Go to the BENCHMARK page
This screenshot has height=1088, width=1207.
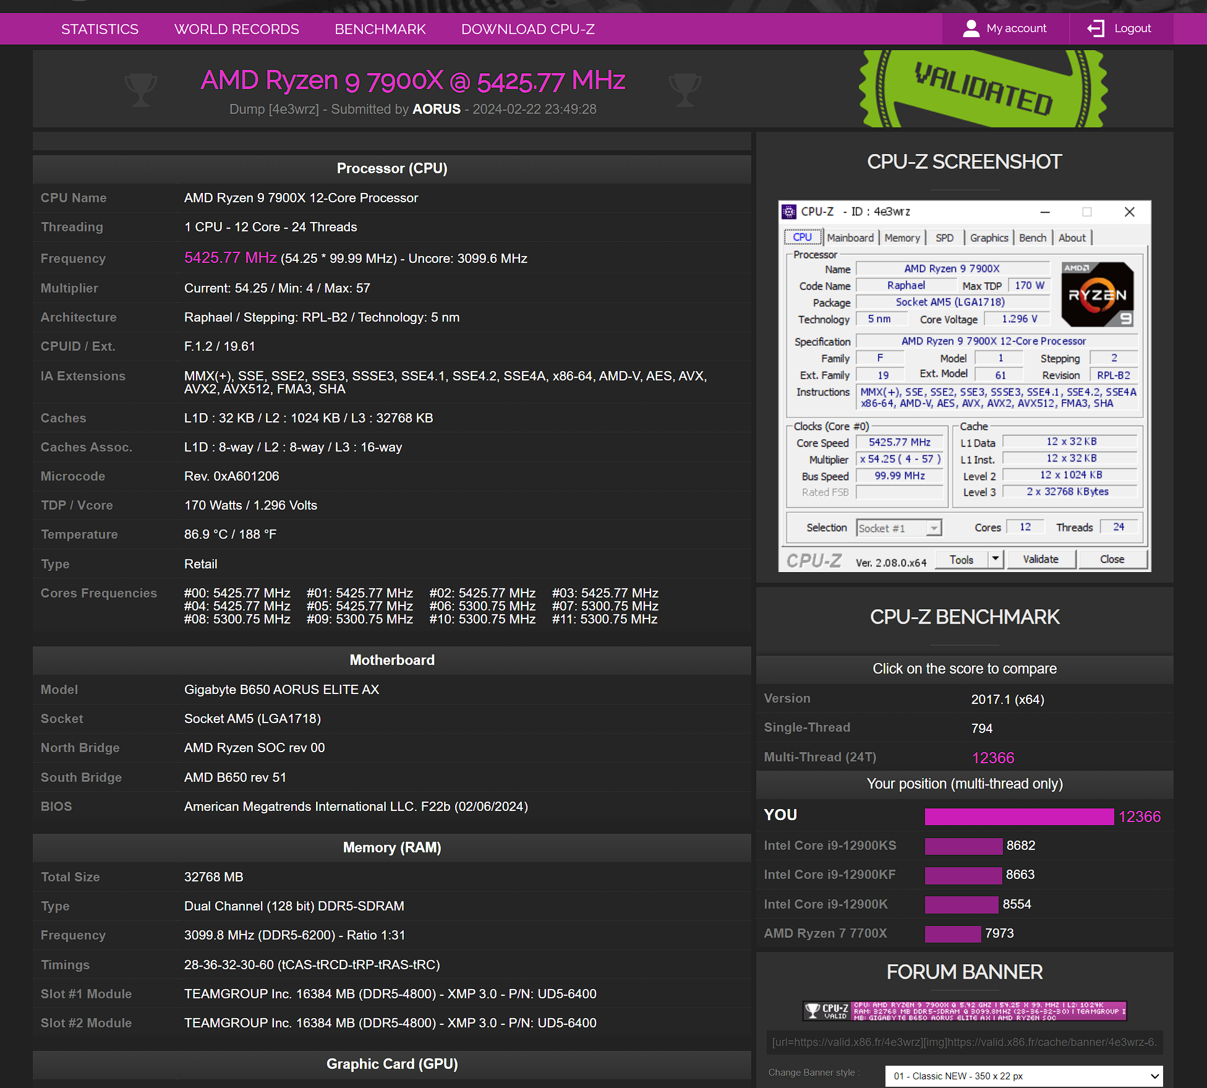pos(380,29)
